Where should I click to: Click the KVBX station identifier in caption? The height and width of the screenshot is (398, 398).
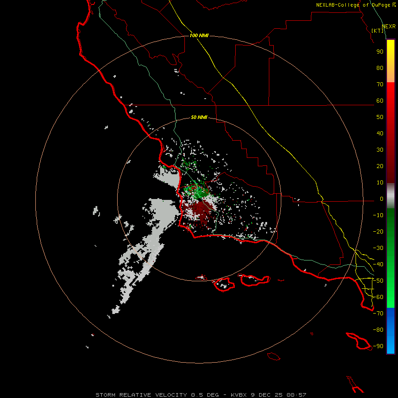(240, 395)
